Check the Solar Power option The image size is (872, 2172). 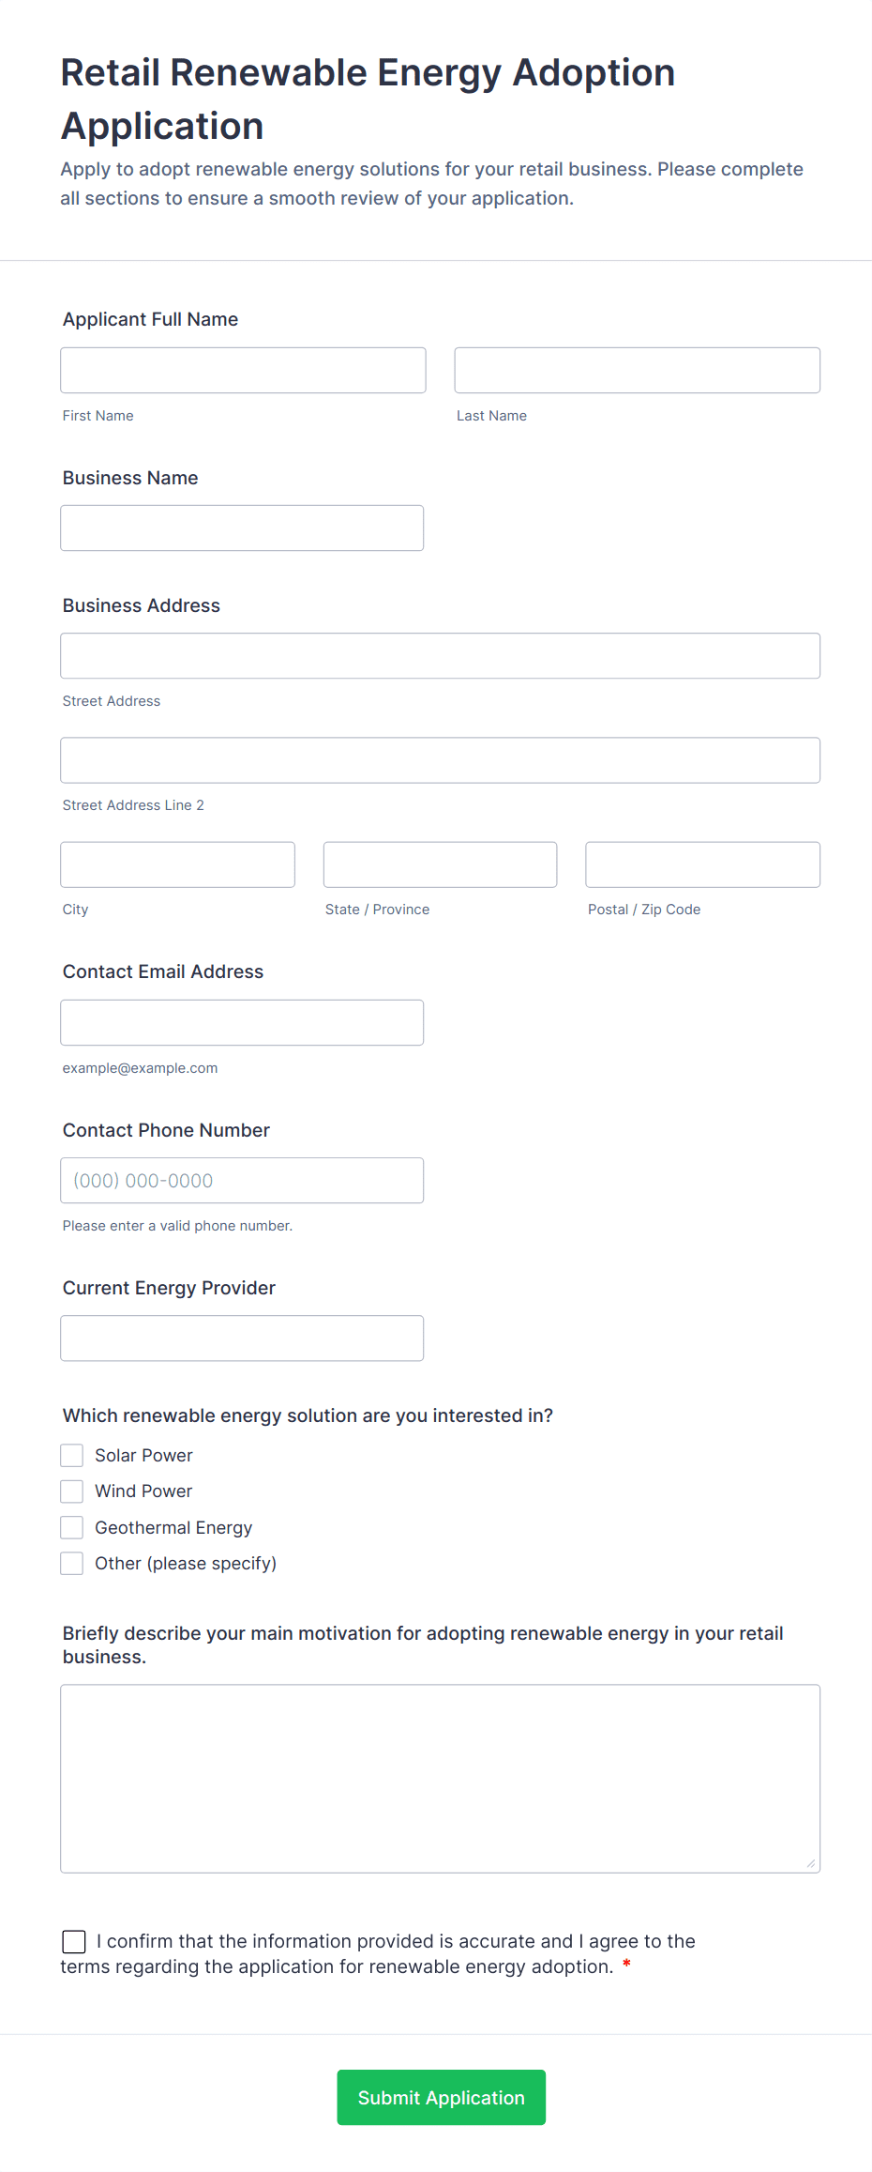pyautogui.click(x=72, y=1456)
